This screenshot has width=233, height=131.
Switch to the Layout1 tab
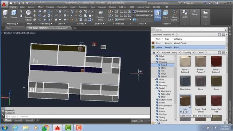pyautogui.click(x=19, y=120)
